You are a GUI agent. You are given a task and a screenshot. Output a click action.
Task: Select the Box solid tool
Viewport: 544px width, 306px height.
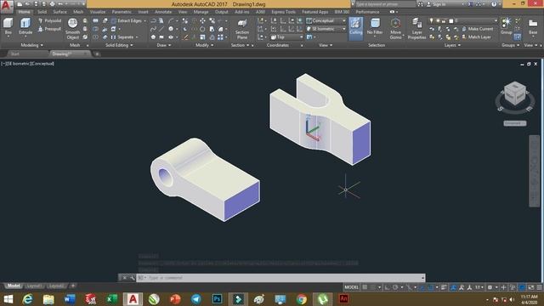8,26
